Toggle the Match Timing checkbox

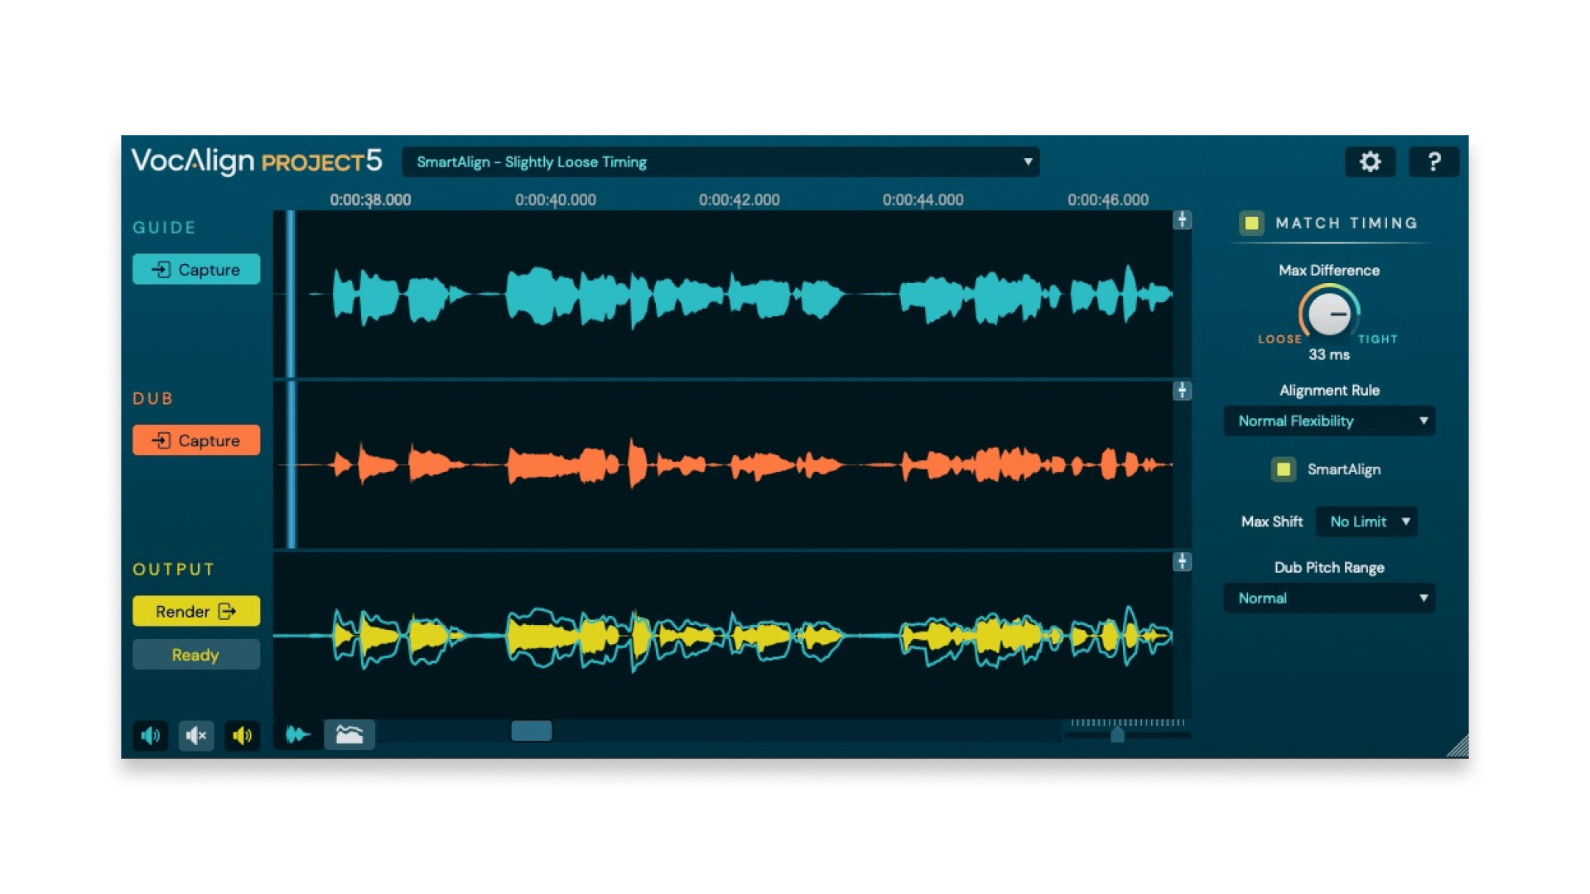[x=1251, y=223]
